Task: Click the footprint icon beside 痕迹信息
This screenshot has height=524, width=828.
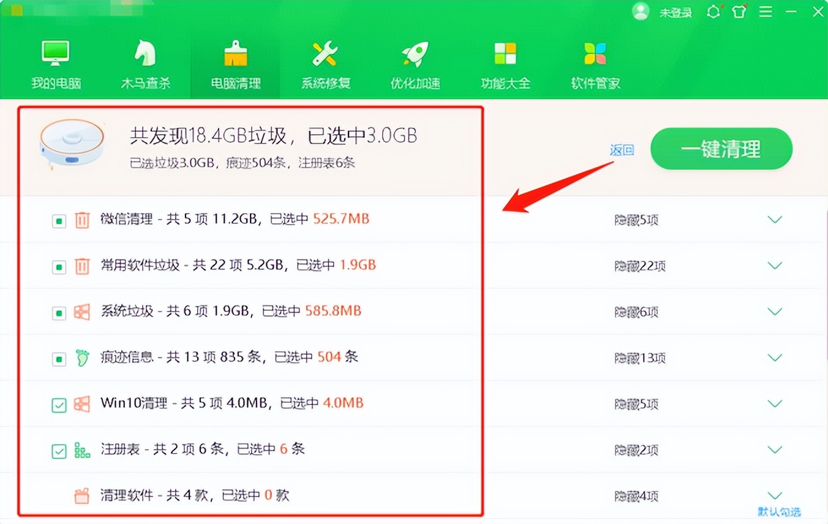Action: coord(82,357)
